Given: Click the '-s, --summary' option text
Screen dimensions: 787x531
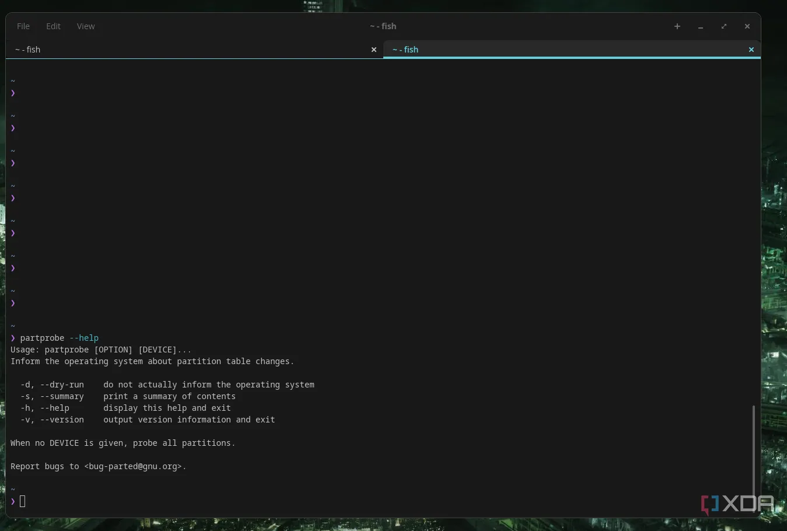Looking at the screenshot, I should pyautogui.click(x=52, y=396).
